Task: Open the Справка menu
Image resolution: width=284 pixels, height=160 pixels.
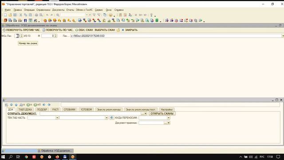Action: (x=119, y=10)
